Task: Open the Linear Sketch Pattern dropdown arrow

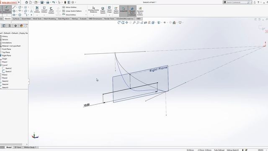Action: click(86, 11)
